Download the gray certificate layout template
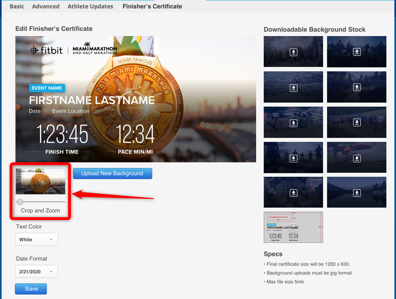Viewport: 396px width, 299px height. (x=293, y=227)
